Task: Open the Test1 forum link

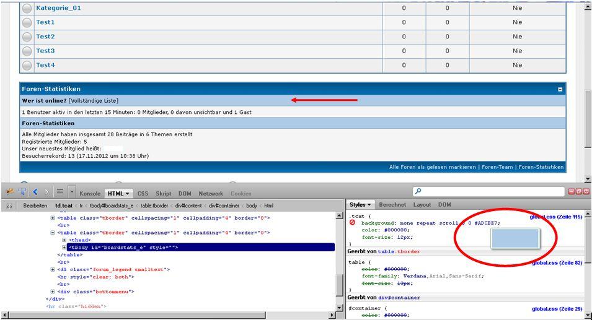Action: (45, 22)
